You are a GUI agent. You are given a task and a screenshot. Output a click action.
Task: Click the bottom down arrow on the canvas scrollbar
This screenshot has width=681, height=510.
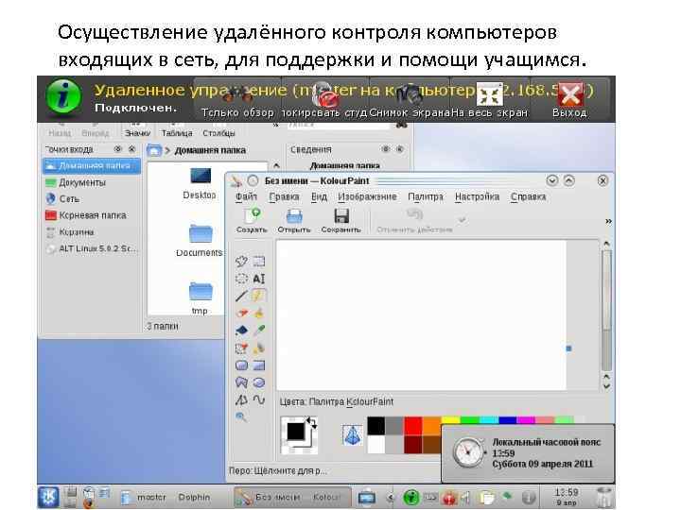(606, 385)
